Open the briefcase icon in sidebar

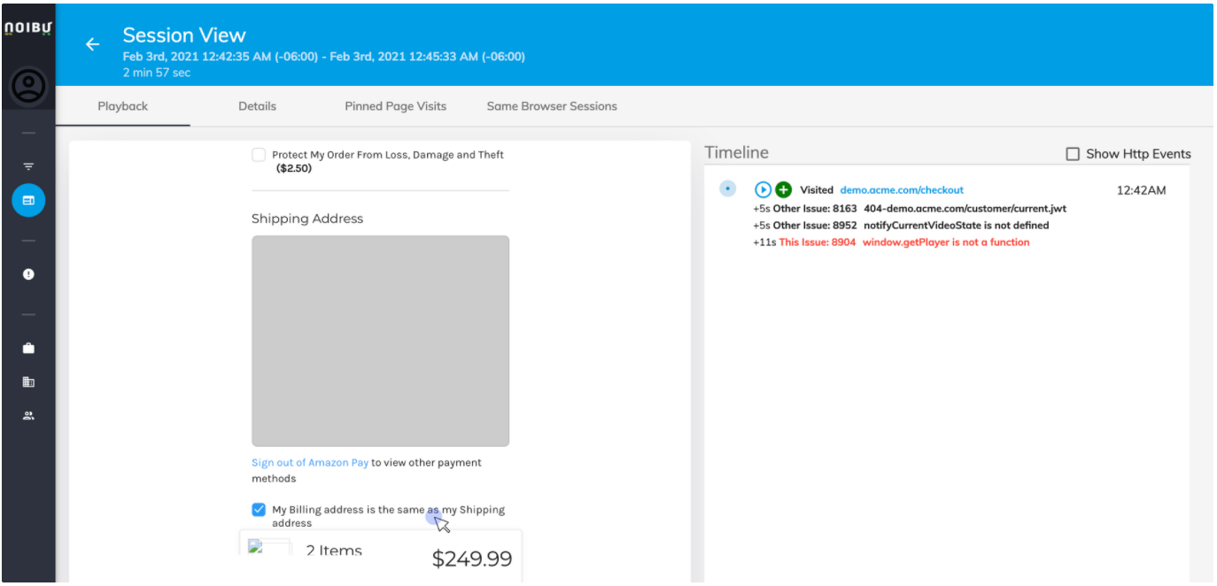28,348
